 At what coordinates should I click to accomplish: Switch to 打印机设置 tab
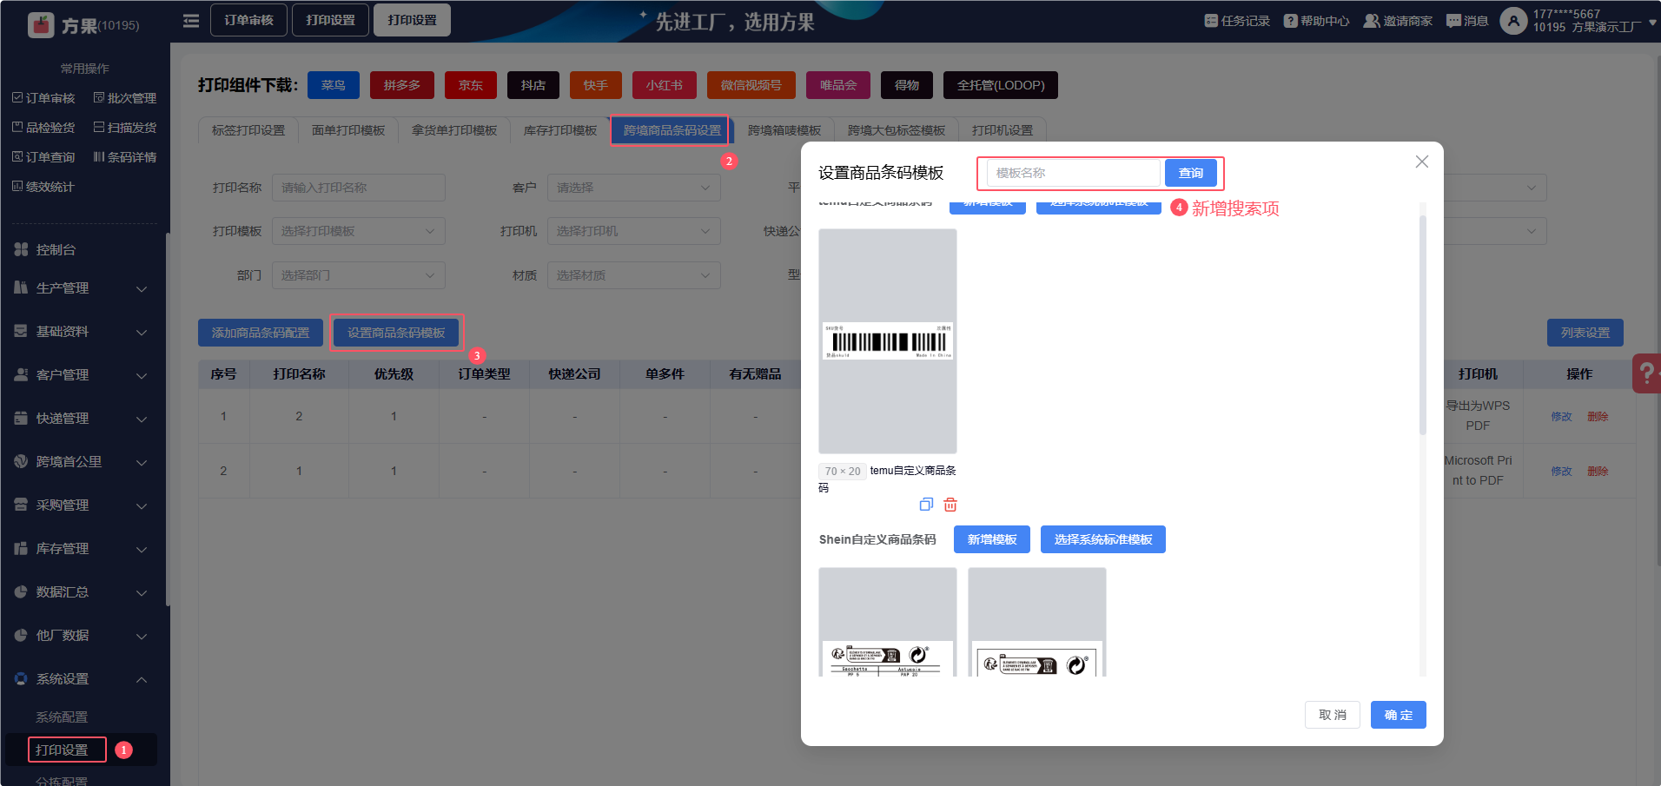click(1003, 130)
